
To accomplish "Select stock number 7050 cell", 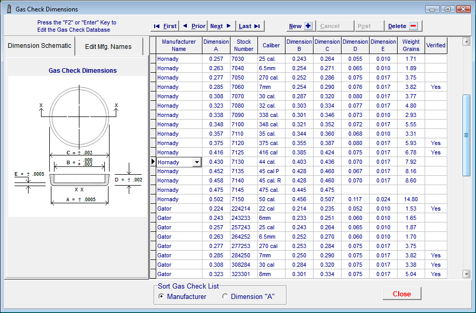I will pos(244,77).
